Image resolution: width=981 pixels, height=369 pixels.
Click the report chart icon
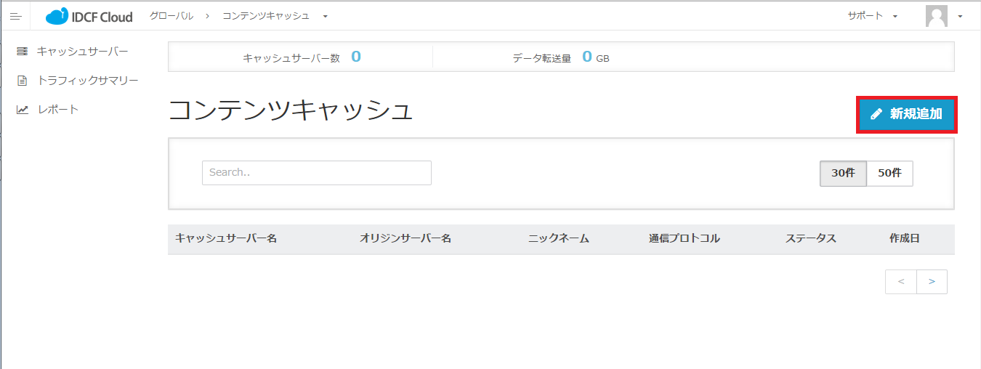(x=22, y=110)
